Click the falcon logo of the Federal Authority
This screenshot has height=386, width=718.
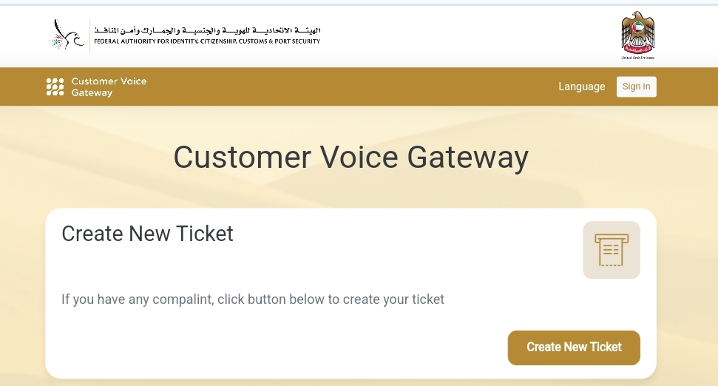[x=67, y=35]
